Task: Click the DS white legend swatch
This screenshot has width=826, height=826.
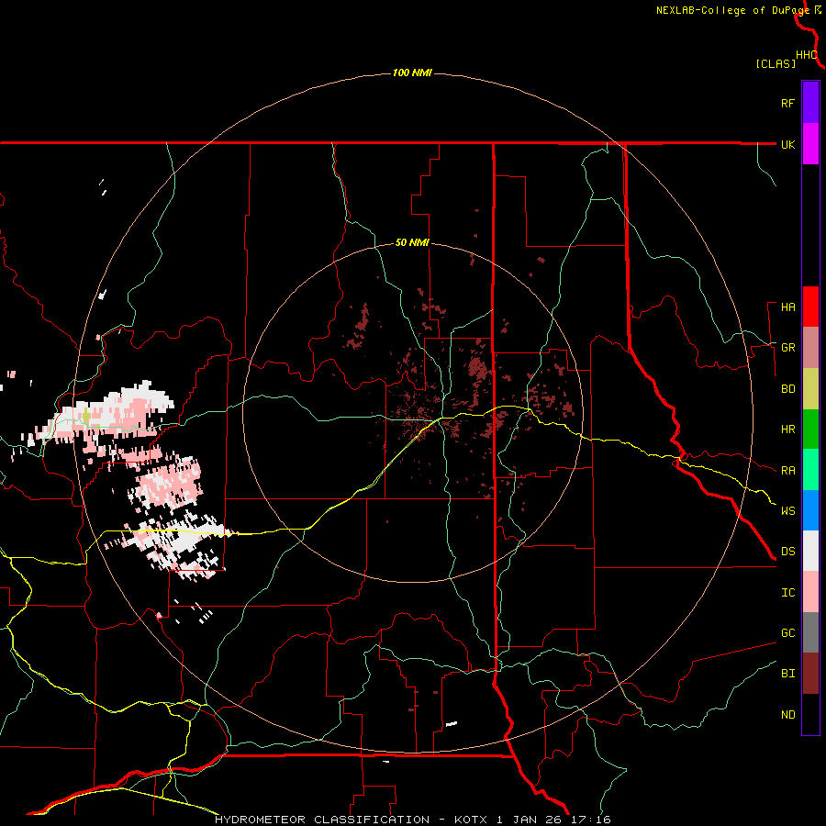Action: 810,551
